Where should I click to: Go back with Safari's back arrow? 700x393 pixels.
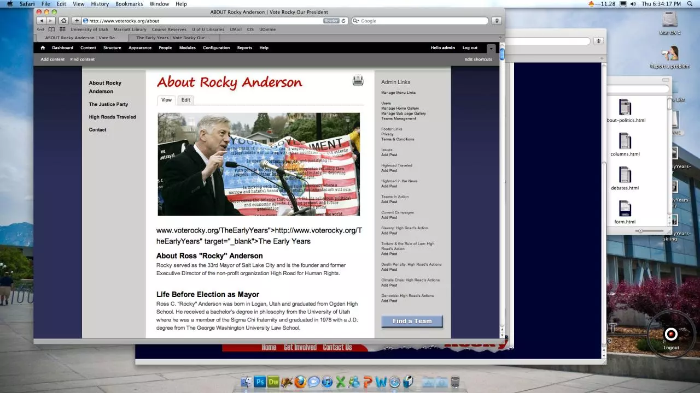(x=41, y=21)
